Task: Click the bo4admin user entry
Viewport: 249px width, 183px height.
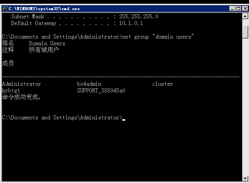Action: [x=89, y=84]
